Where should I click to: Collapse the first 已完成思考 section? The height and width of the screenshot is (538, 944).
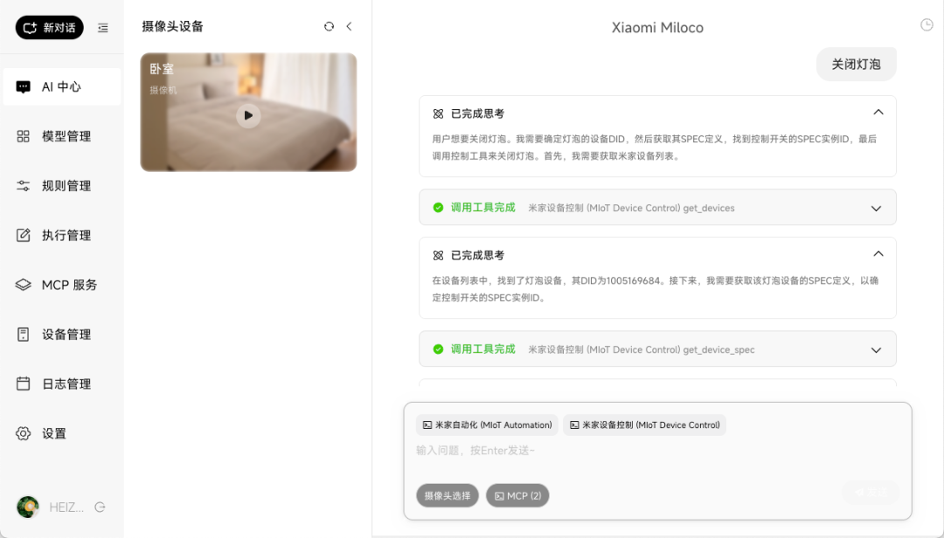[x=877, y=112]
